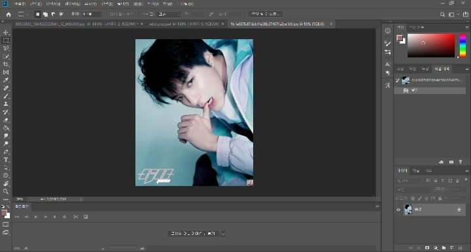Switch to the Channels tab beside Layers
This screenshot has height=252, width=471.
(416, 171)
